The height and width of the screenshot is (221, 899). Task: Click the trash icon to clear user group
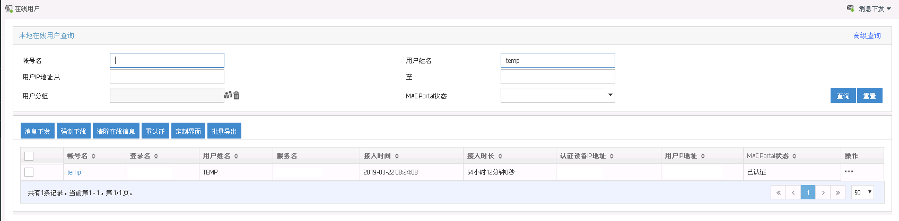point(237,96)
